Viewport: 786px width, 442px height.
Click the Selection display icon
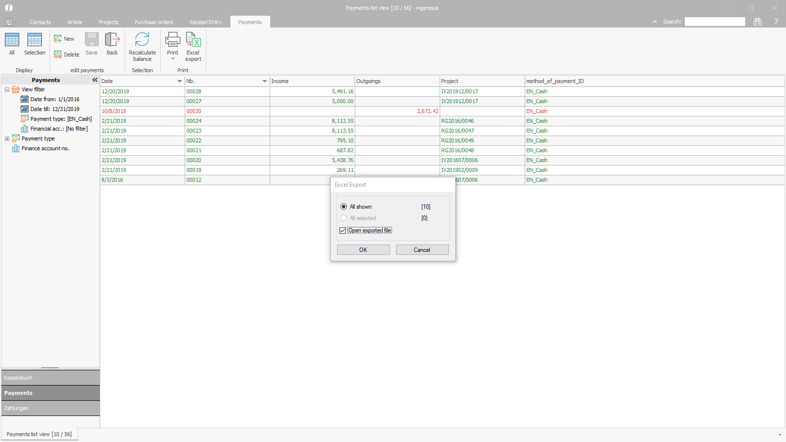pyautogui.click(x=34, y=40)
